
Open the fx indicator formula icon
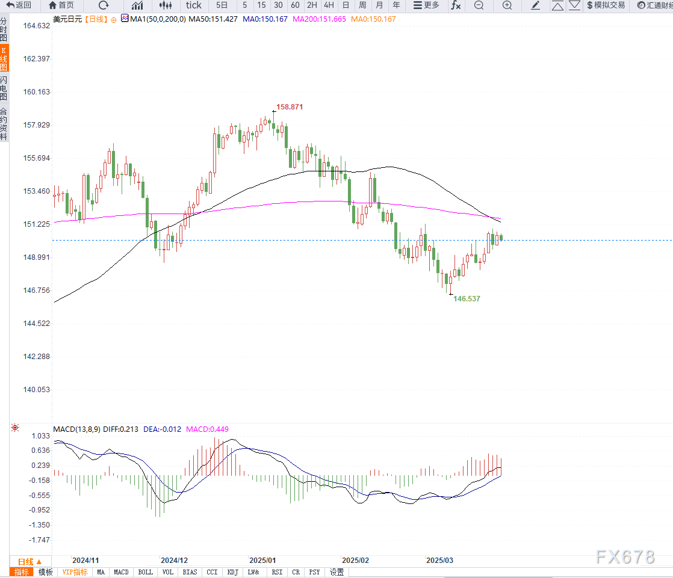456,5
